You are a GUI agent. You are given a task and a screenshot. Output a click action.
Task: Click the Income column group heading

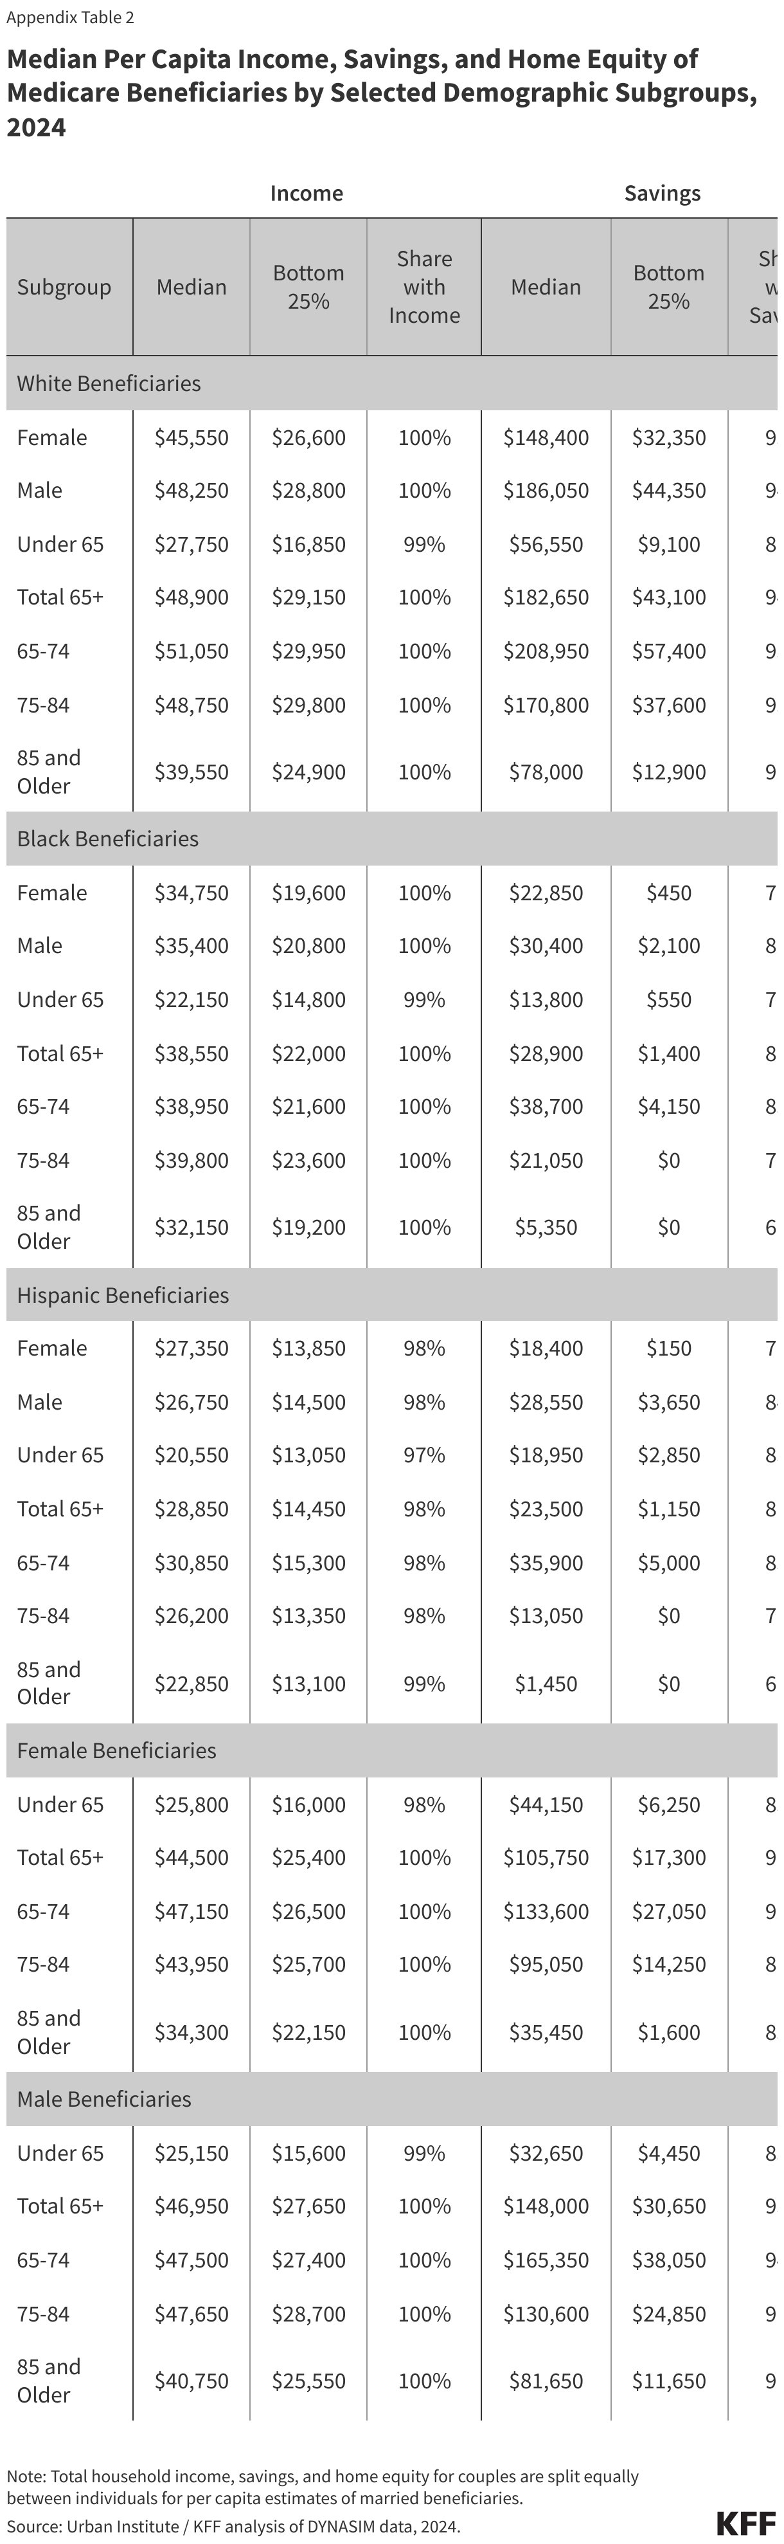pyautogui.click(x=306, y=194)
